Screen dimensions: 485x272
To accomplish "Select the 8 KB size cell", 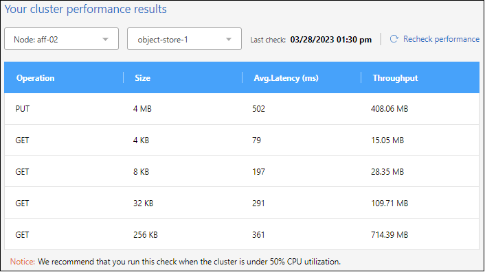I will click(142, 172).
